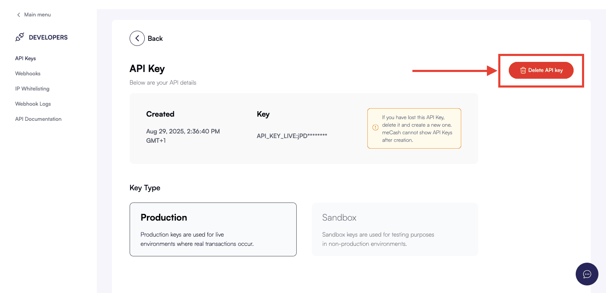The height and width of the screenshot is (293, 606).
Task: Click the DEVELOPERS sidebar heading
Action: click(x=48, y=37)
